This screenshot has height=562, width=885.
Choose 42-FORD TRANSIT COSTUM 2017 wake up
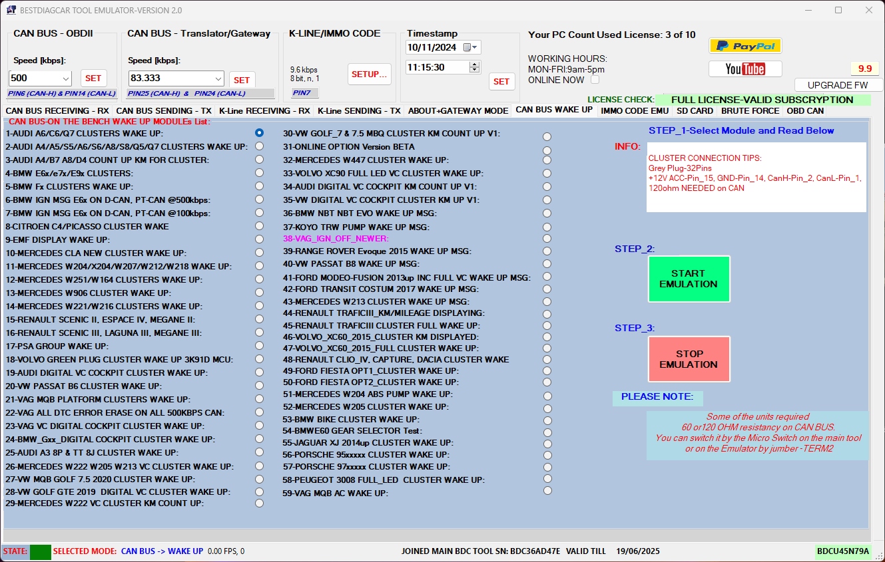click(547, 289)
